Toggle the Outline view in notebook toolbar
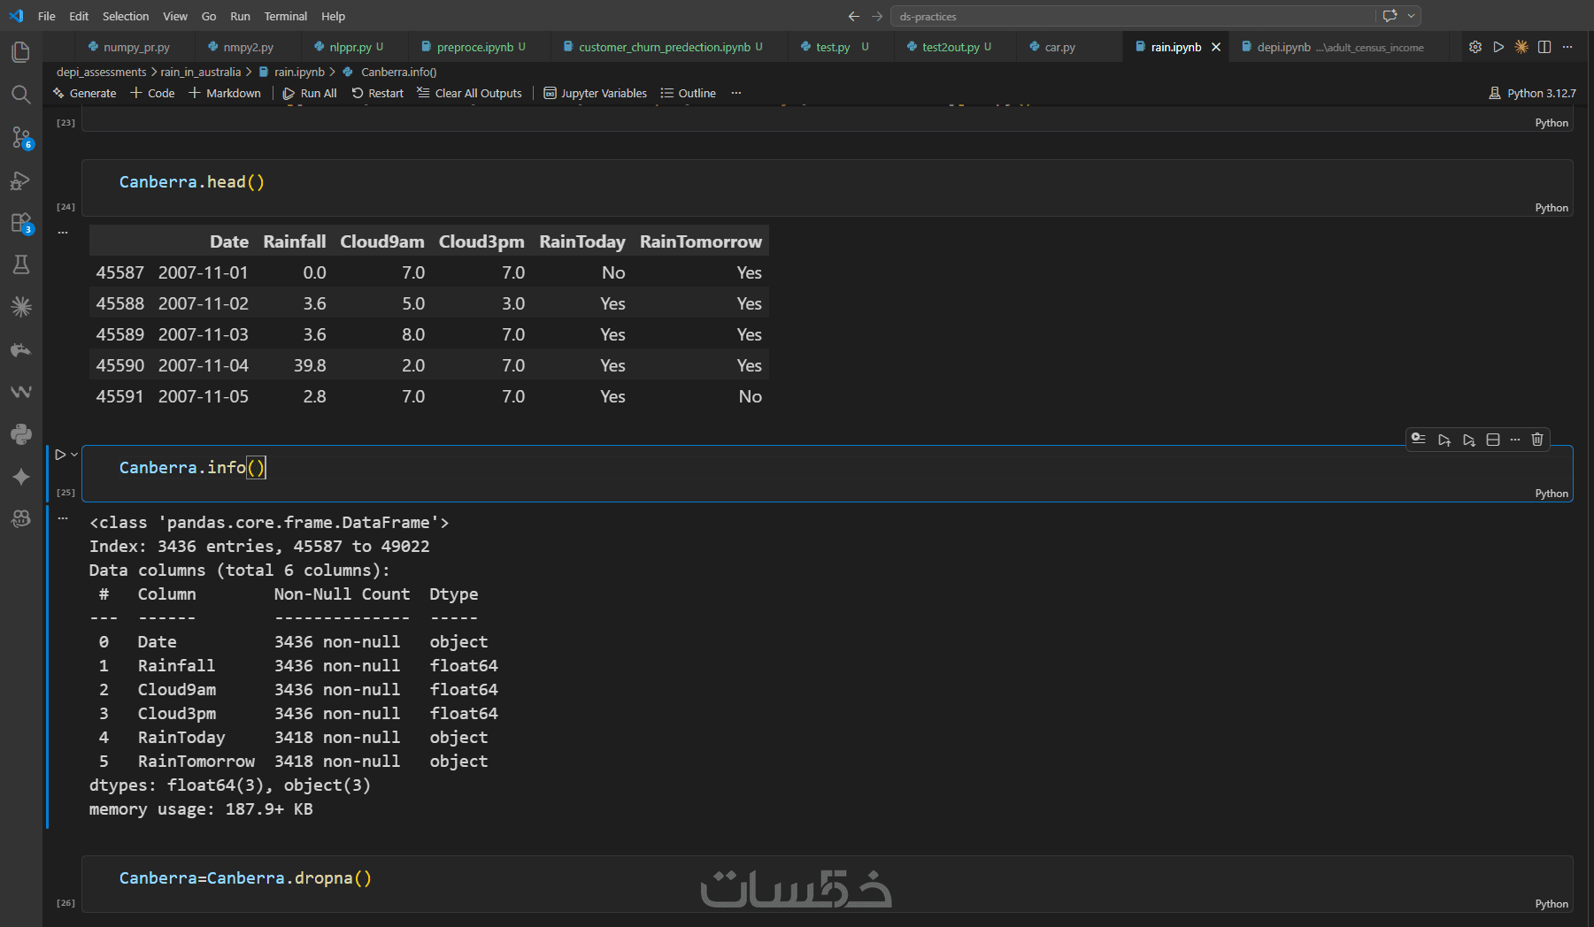 [x=689, y=93]
